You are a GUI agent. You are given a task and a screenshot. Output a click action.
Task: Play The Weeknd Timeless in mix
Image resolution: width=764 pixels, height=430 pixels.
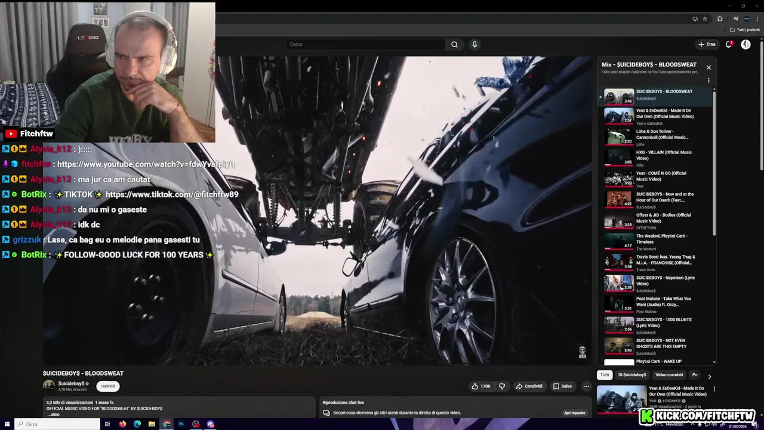[x=655, y=242]
